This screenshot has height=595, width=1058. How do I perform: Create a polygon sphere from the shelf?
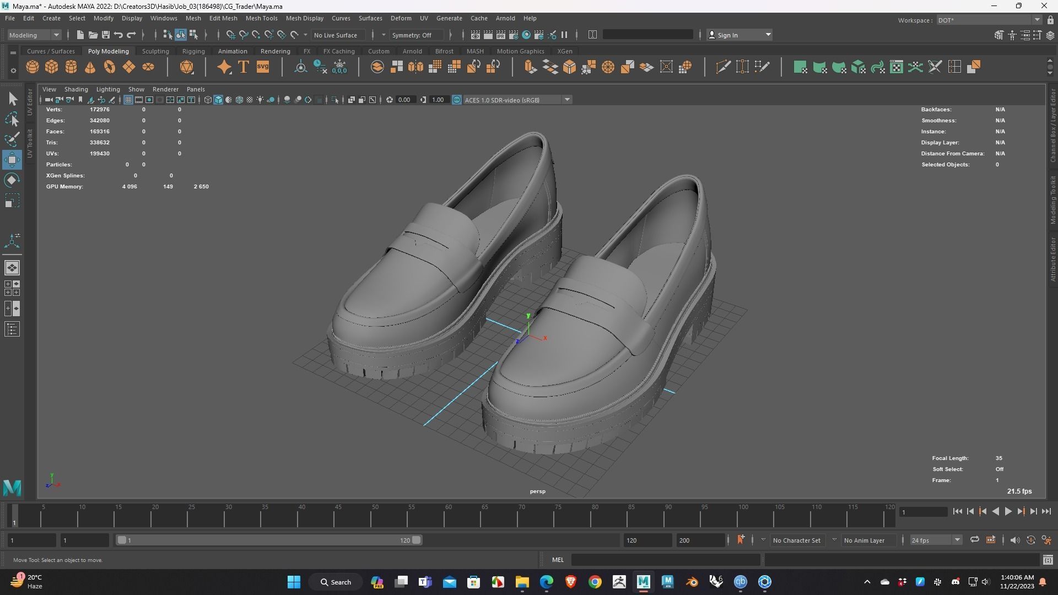[33, 67]
